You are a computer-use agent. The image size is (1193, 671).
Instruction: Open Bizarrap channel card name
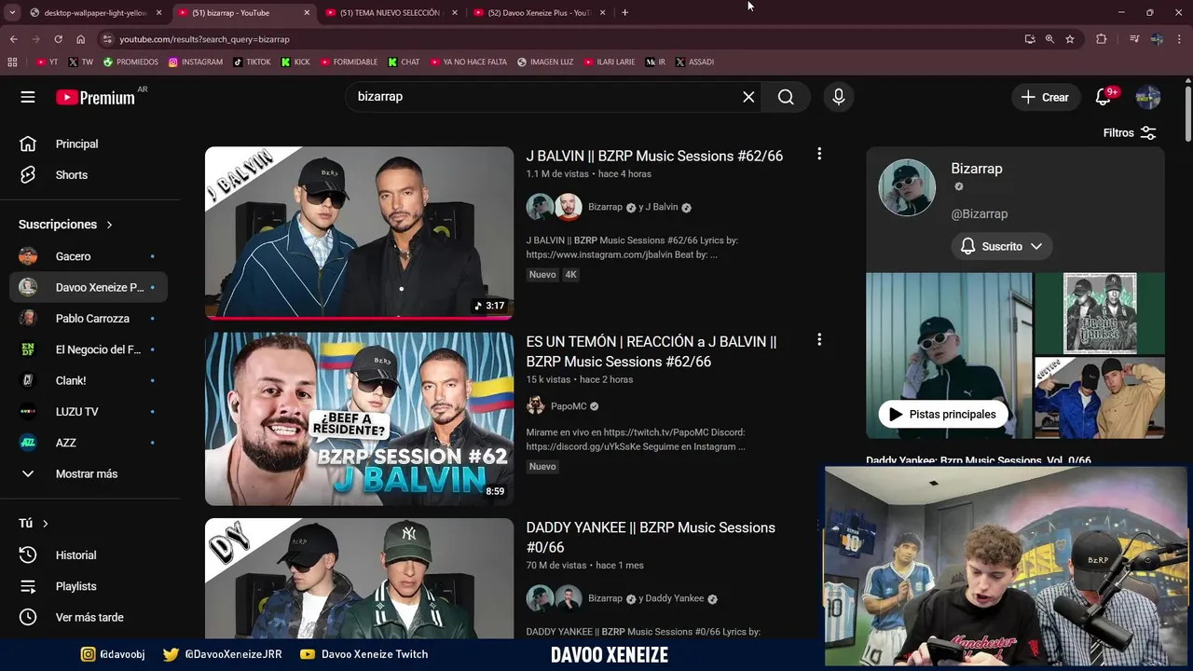coord(977,169)
